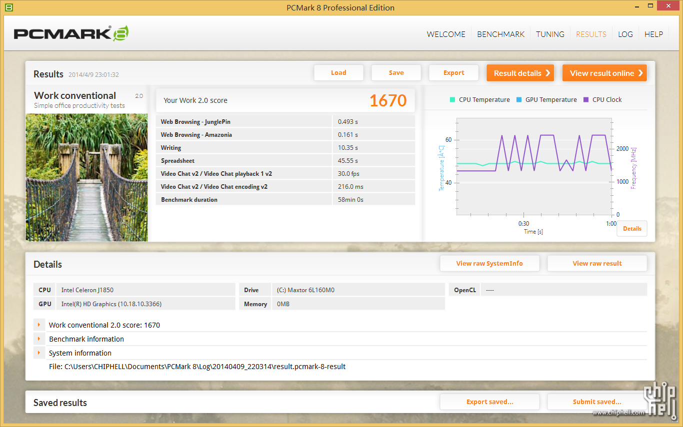Click View result online
683x427 pixels.
604,73
